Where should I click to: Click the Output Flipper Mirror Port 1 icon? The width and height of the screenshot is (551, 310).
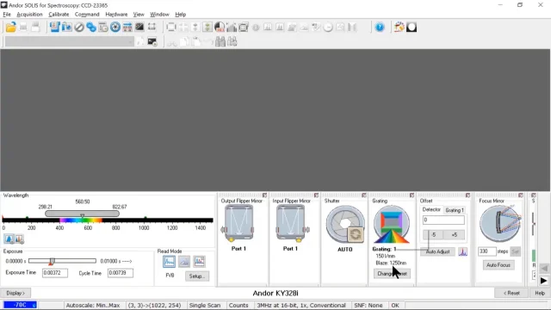pyautogui.click(x=238, y=224)
